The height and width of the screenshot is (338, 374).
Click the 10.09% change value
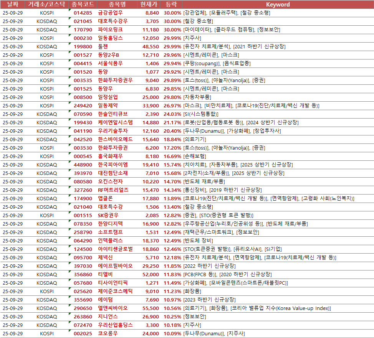[x=172, y=334]
